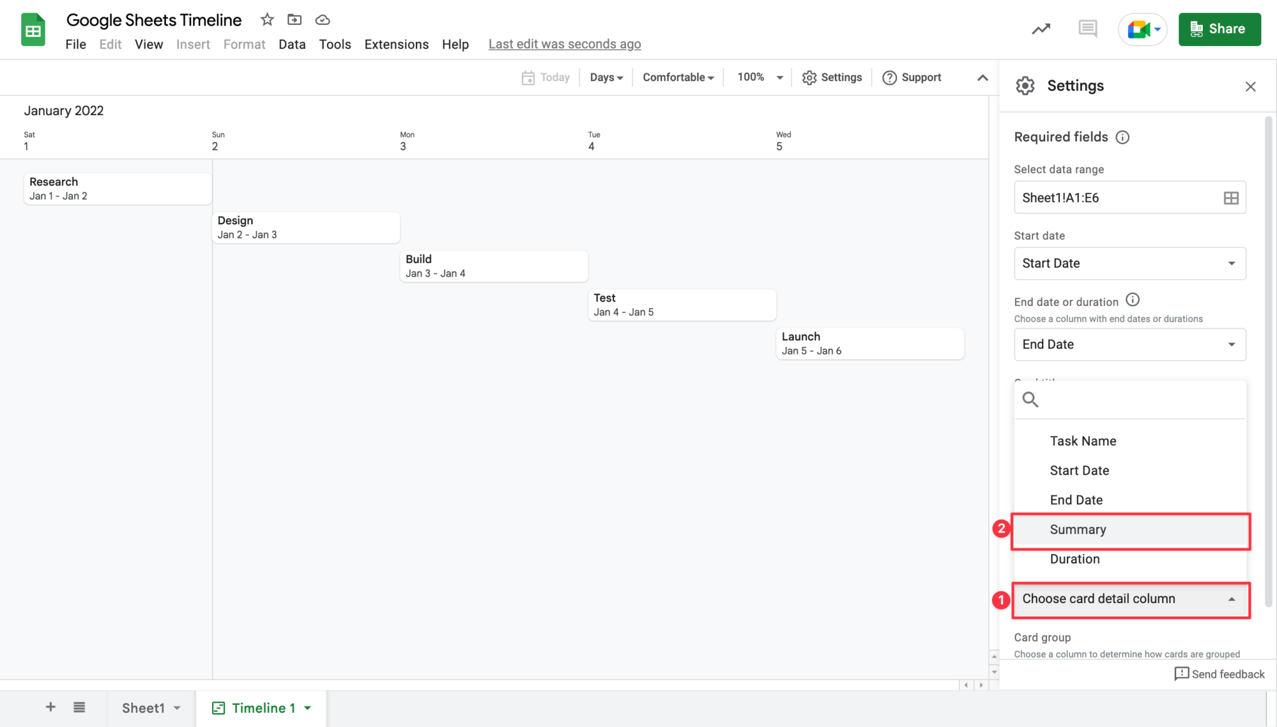Click the timeline vertical scroll up arrow
Screen dimensions: 1277x727
[x=994, y=657]
